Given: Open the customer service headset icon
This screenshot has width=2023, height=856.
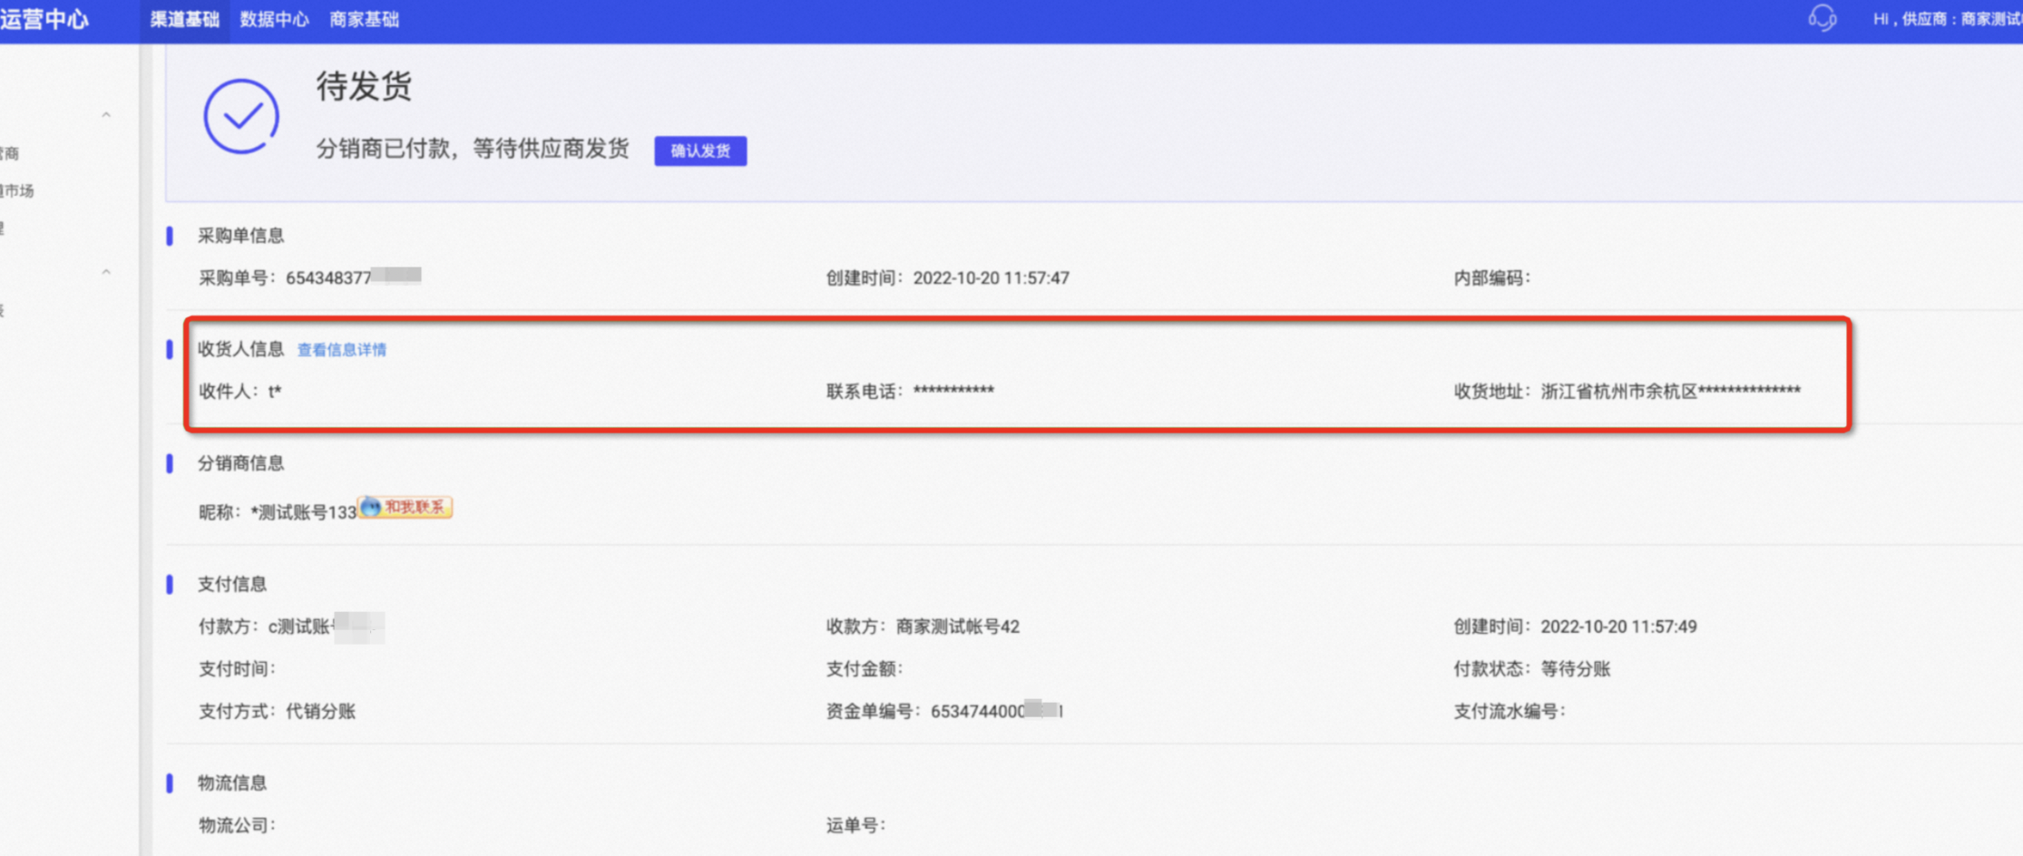Looking at the screenshot, I should point(1822,18).
